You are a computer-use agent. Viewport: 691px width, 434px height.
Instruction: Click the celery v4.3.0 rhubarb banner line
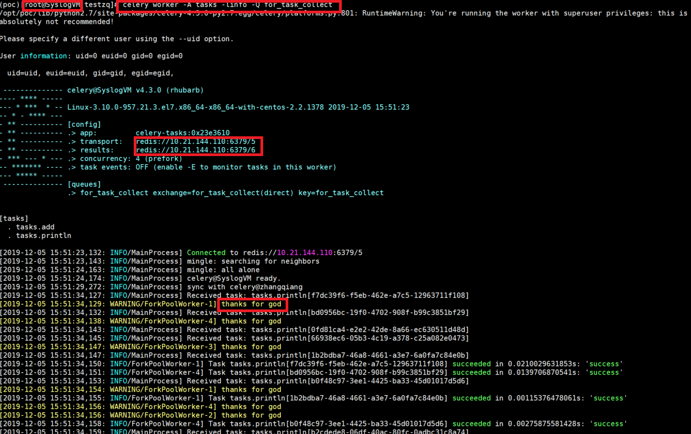(137, 90)
